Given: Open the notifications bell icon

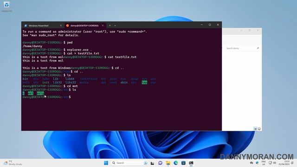Looking at the screenshot, I should [292, 163].
